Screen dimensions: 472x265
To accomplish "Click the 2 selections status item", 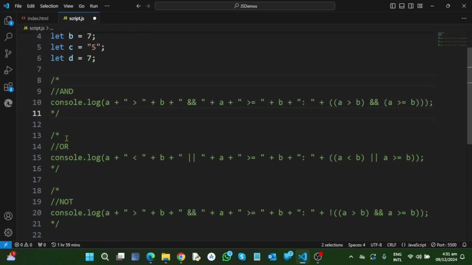I will point(332,245).
